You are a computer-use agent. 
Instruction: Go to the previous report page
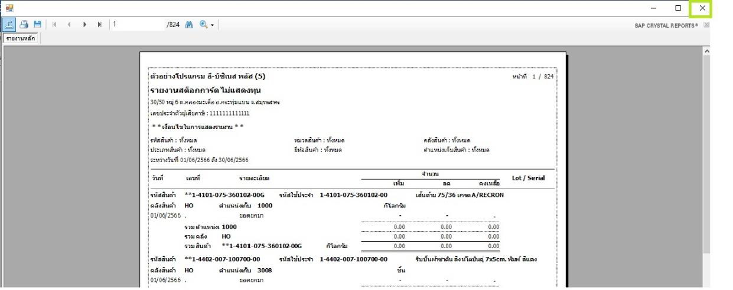pyautogui.click(x=68, y=25)
